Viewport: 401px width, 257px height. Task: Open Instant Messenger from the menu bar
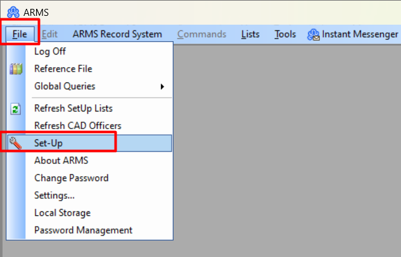coord(353,34)
